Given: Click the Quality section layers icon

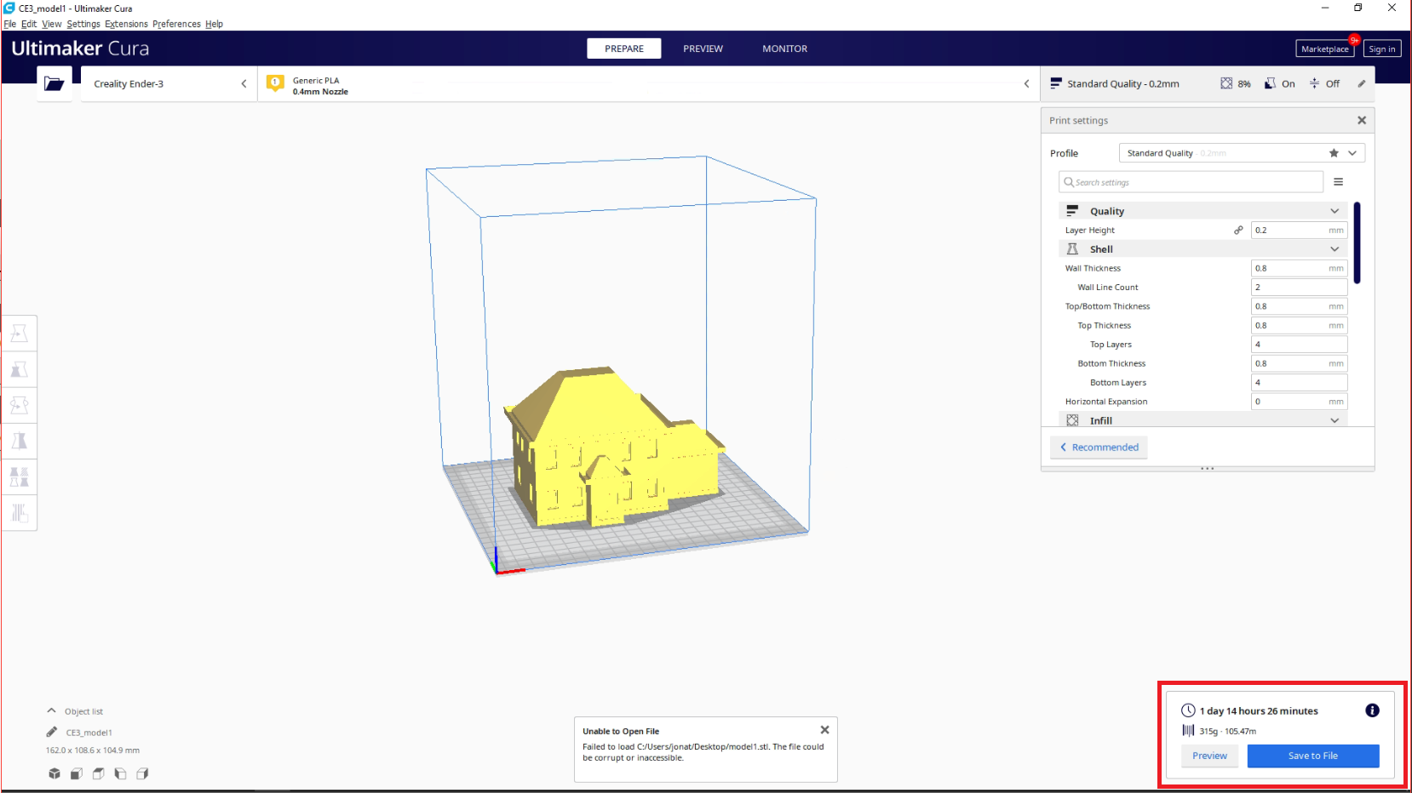Looking at the screenshot, I should (x=1072, y=210).
